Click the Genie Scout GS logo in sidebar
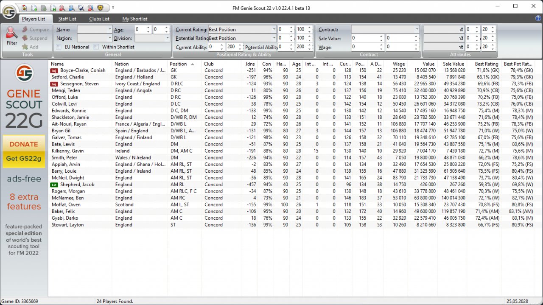The height and width of the screenshot is (305, 543). (24, 73)
